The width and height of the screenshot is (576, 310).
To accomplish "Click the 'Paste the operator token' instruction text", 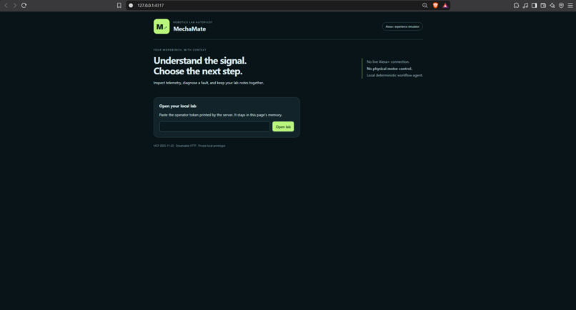I will (221, 115).
